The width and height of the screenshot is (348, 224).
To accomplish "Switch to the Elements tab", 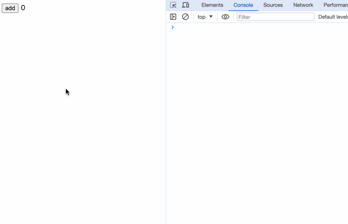I will 212,5.
